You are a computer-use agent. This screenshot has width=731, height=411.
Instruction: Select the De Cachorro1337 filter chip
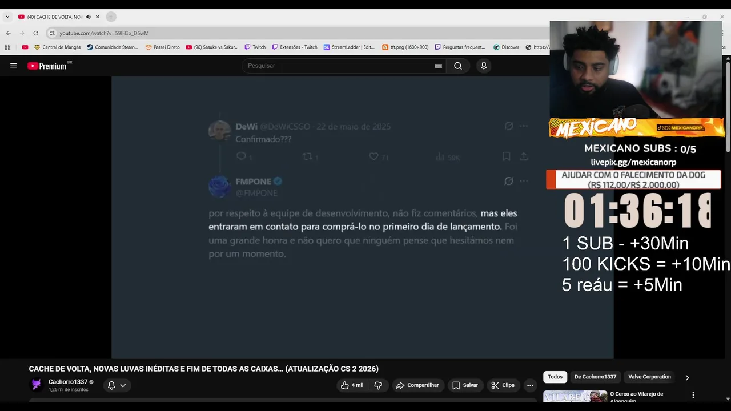(x=595, y=377)
